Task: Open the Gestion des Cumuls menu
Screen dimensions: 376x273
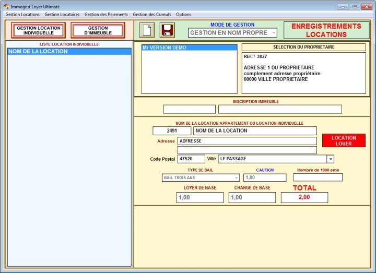Action: 152,15
